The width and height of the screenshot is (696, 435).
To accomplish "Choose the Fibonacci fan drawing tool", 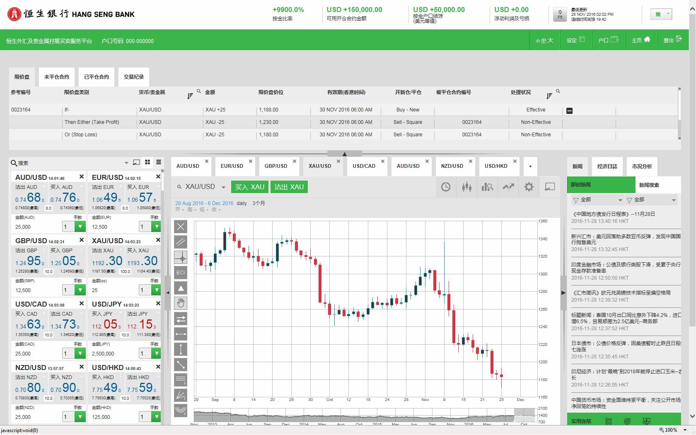I will [181, 395].
